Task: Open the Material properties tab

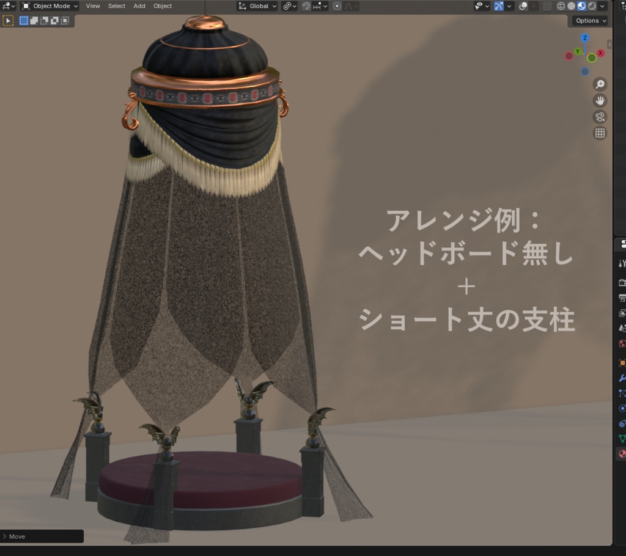Action: pyautogui.click(x=622, y=454)
